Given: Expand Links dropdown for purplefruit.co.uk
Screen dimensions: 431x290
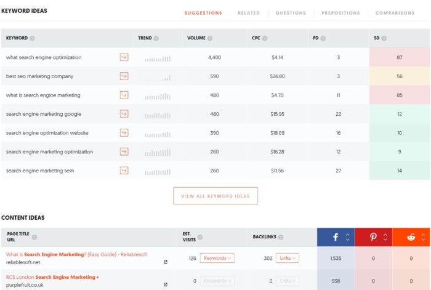Looking at the screenshot, I should tap(288, 281).
